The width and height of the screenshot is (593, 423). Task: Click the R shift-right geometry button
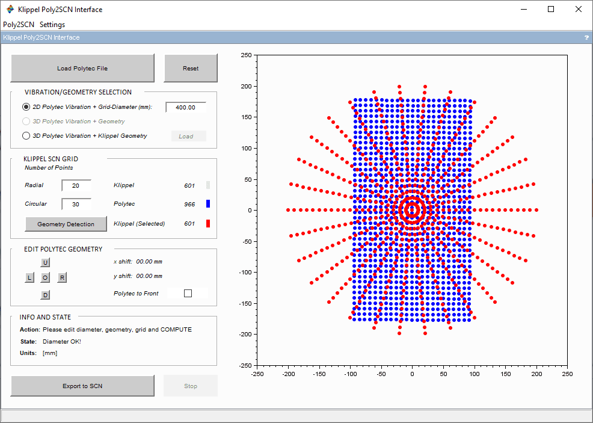point(63,278)
